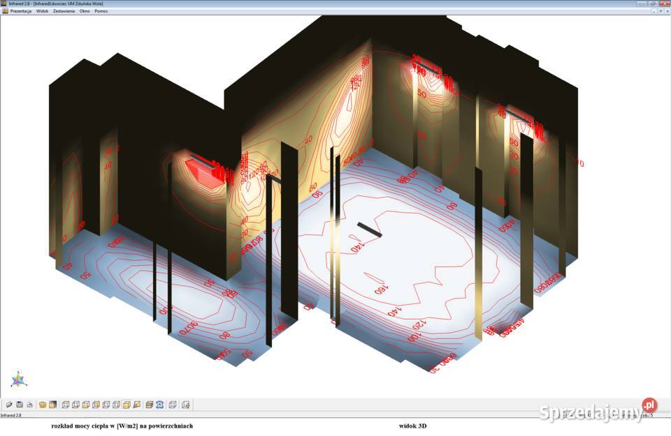
Task: Click the pencil edit icon in bottom toolbar
Action: [x=9, y=405]
